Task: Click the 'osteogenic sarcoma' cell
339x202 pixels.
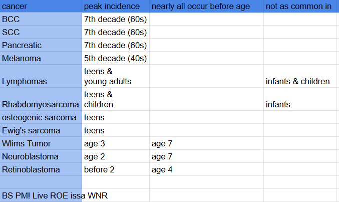Action: (x=41, y=117)
